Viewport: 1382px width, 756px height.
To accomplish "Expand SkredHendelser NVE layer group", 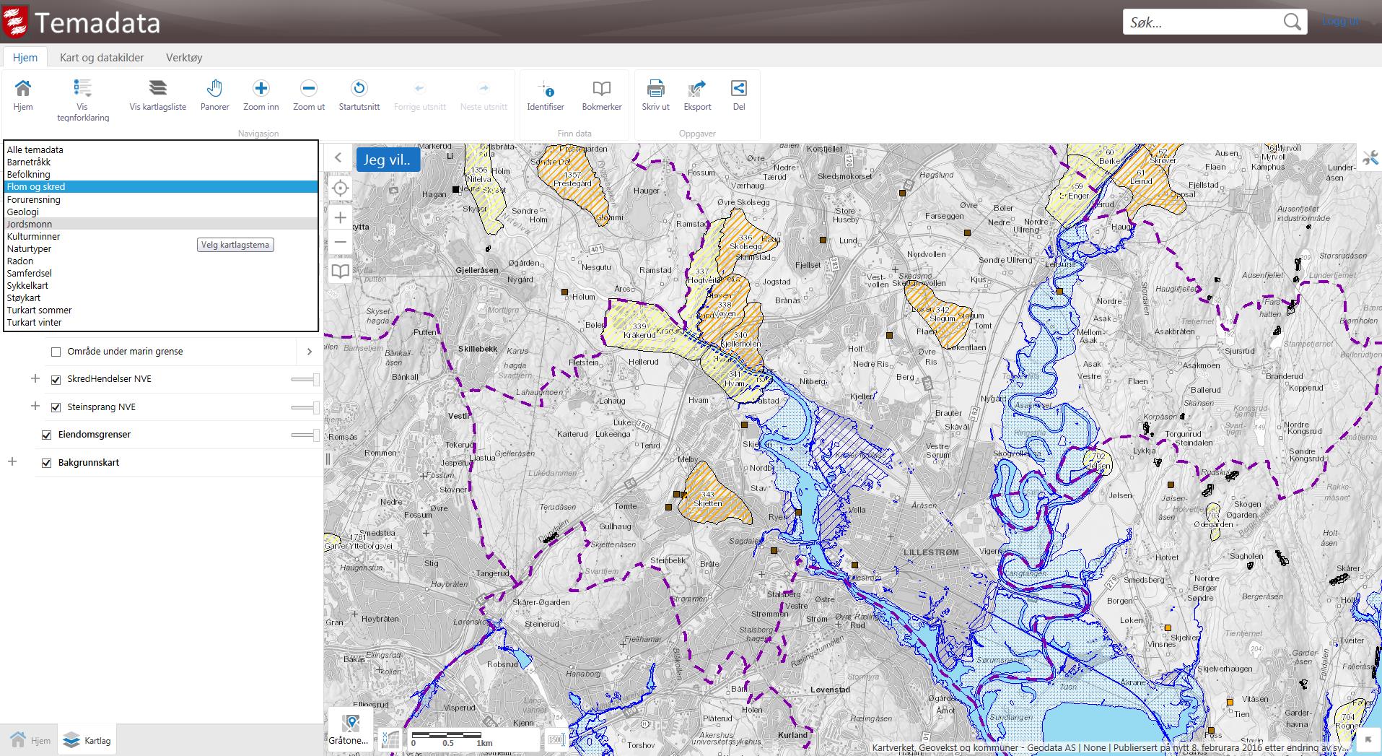I will pyautogui.click(x=35, y=378).
